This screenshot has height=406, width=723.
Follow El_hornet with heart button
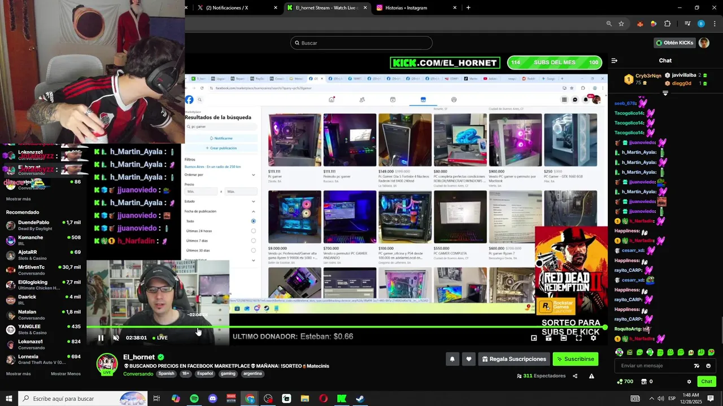[x=468, y=359]
